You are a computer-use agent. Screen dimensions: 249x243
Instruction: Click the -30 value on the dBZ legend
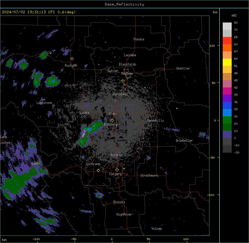(x=237, y=153)
